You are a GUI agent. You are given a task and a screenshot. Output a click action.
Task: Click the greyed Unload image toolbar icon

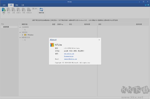(x=24, y=10)
